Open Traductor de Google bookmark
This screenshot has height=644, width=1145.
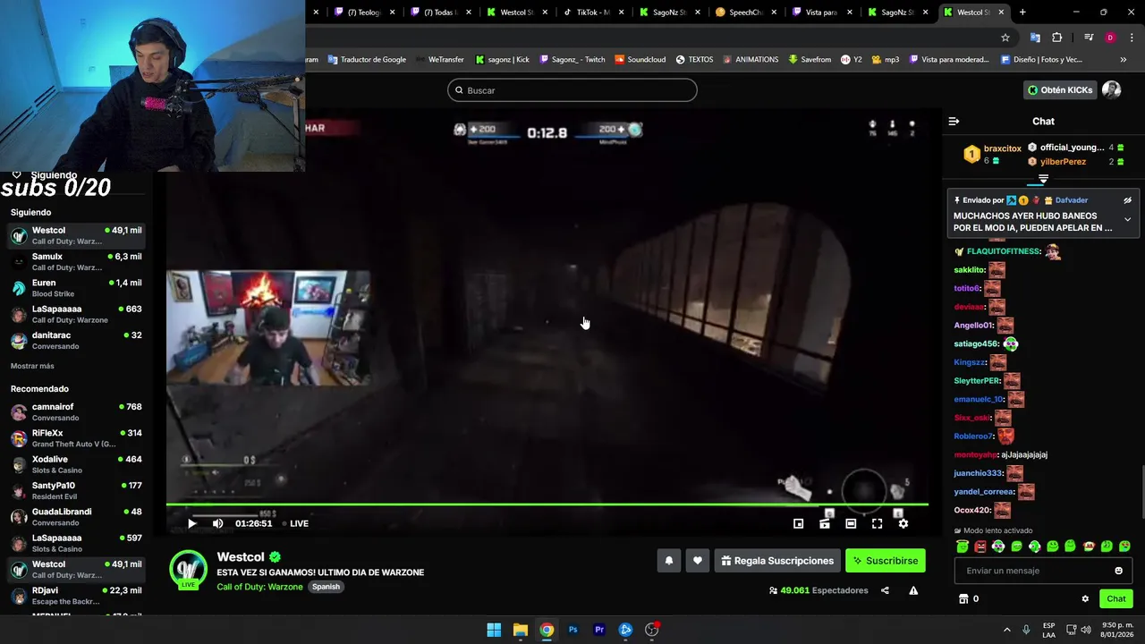(367, 60)
